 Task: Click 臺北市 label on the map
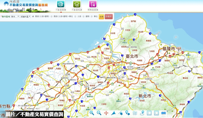pyautogui.click(x=132, y=56)
